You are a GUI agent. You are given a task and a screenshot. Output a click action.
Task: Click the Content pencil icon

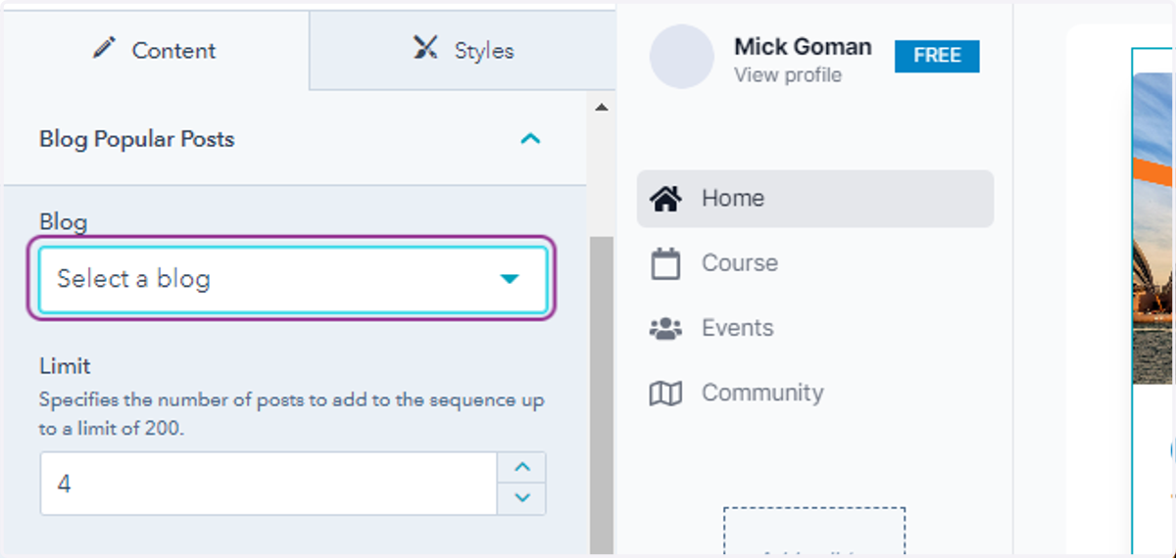click(105, 48)
